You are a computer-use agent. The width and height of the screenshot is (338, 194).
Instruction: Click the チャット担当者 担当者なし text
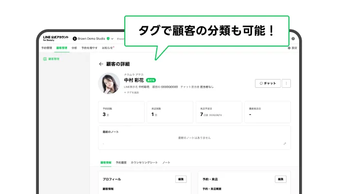[x=197, y=87]
